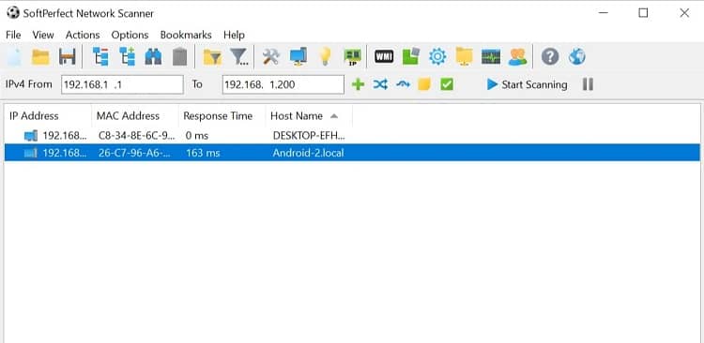This screenshot has width=704, height=343.
Task: Open the binoculars Find icon in toolbar
Action: 153,57
